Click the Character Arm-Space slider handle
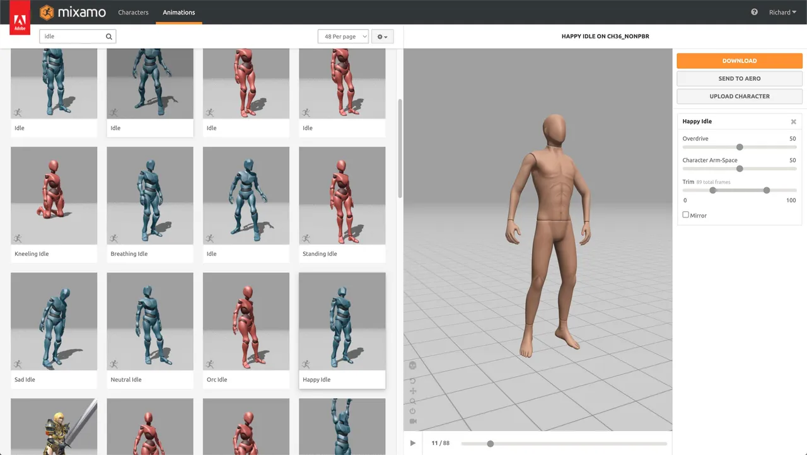This screenshot has width=807, height=455. pyautogui.click(x=740, y=168)
